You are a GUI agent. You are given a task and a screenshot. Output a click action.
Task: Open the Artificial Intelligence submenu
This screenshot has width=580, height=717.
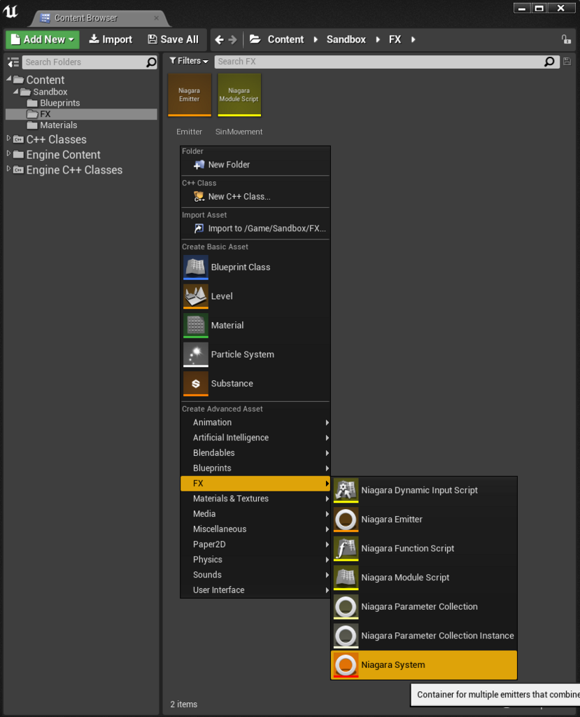click(x=255, y=438)
